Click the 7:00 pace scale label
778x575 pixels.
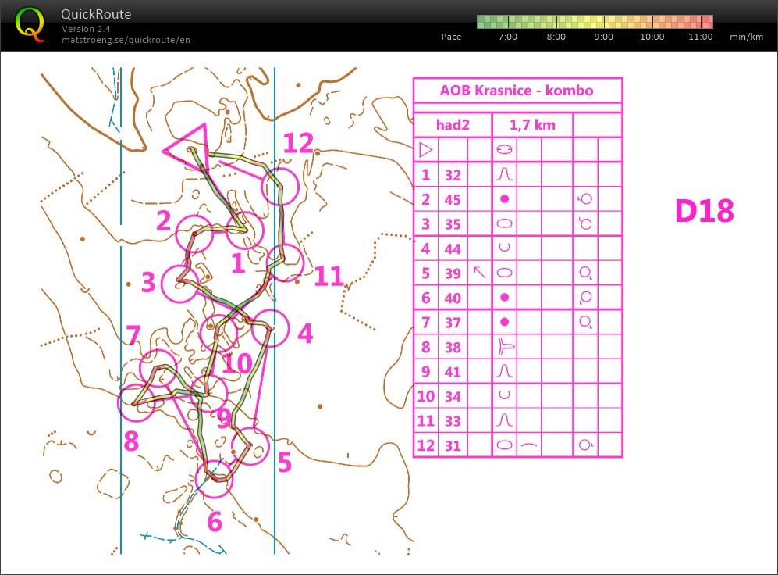[x=507, y=37]
